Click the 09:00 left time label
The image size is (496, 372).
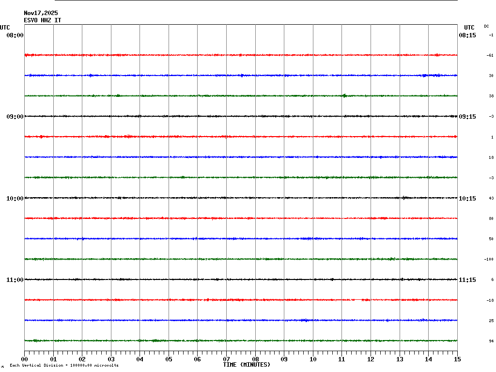point(15,117)
